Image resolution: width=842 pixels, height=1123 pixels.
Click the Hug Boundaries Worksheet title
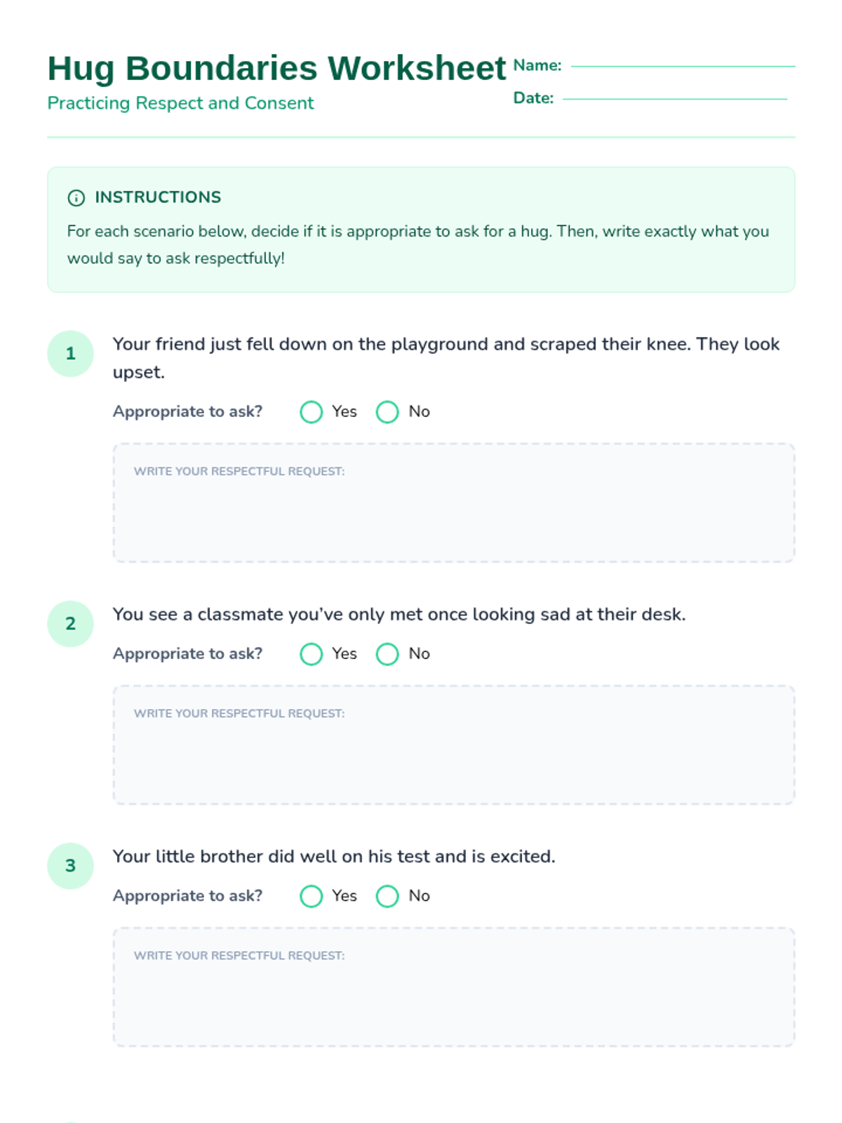(x=276, y=69)
